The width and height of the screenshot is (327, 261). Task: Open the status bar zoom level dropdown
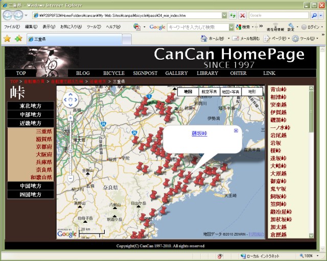point(318,256)
